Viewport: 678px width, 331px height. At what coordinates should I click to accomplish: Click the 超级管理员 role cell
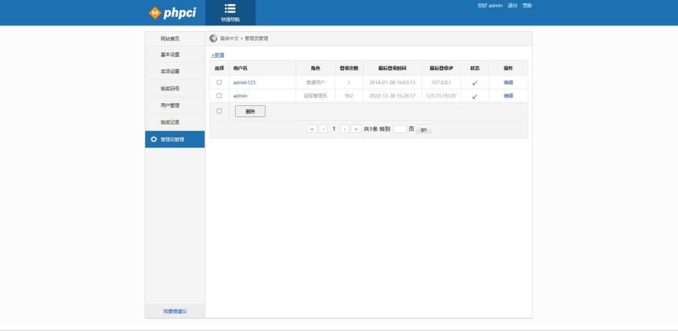[x=315, y=96]
